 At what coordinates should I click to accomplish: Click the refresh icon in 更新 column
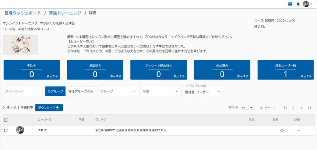[x=282, y=130]
